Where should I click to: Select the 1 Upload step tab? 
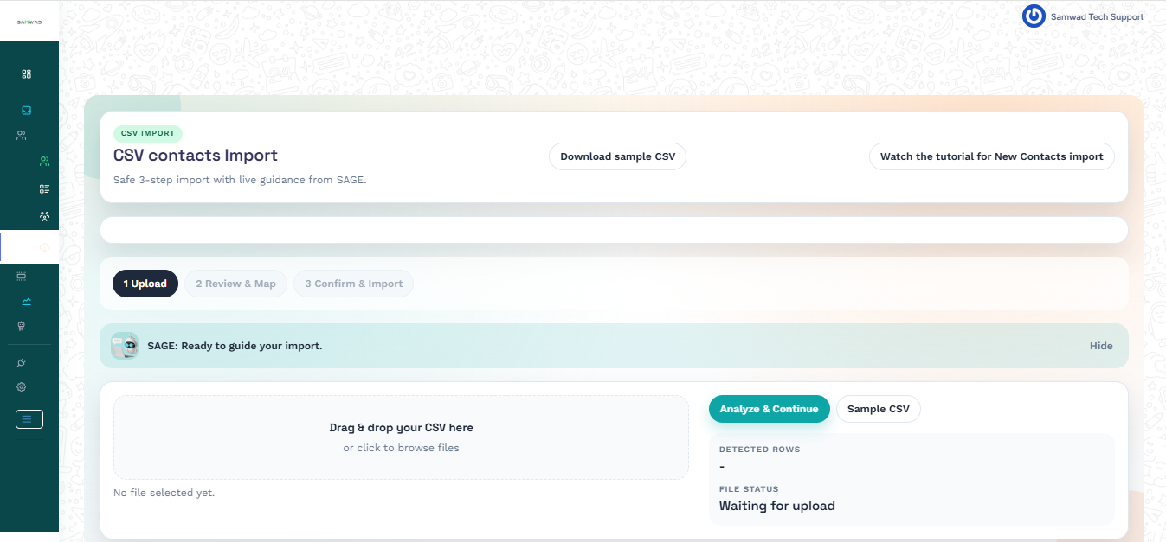point(145,284)
